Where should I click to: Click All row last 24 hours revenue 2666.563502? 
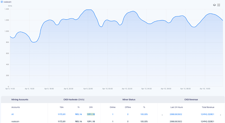tap(176, 115)
